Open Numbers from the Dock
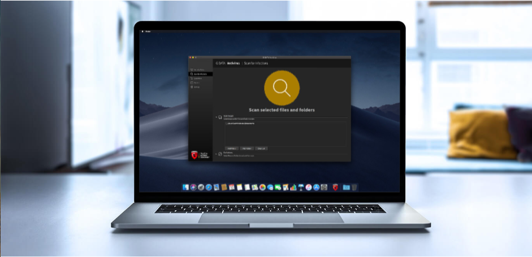This screenshot has width=532, height=257. pos(293,187)
